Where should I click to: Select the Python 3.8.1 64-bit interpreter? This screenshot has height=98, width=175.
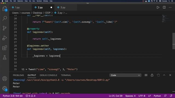point(13,96)
